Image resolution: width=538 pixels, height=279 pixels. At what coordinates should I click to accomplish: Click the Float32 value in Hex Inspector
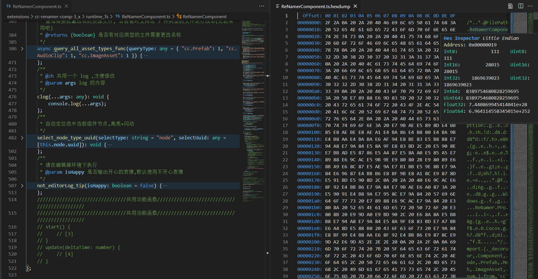498,105
